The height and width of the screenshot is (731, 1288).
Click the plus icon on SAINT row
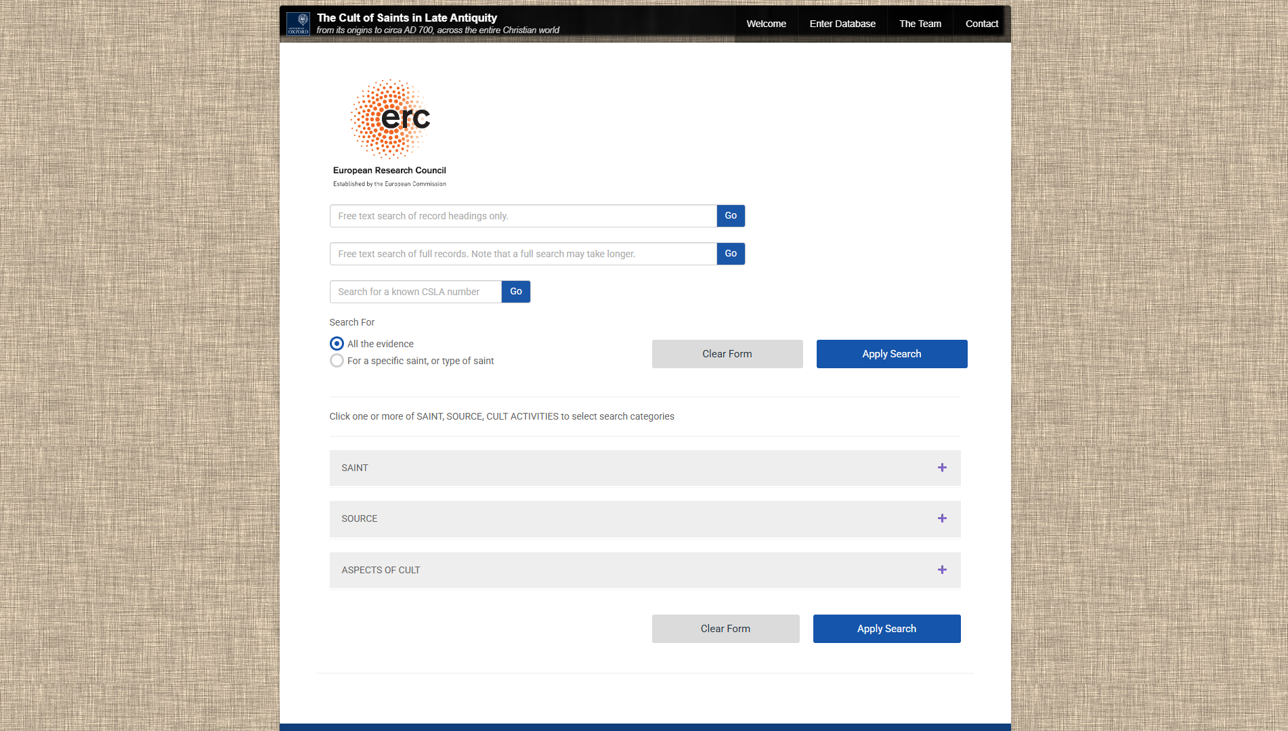coord(942,468)
